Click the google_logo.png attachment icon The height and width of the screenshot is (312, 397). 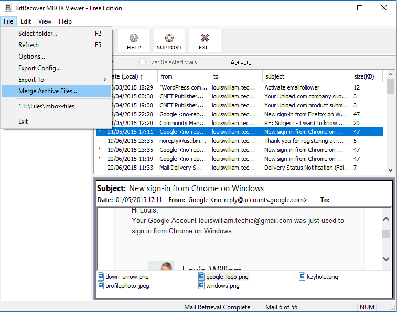pos(201,276)
